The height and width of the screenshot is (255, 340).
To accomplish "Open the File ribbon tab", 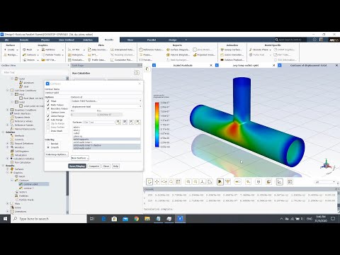I will tap(7, 40).
